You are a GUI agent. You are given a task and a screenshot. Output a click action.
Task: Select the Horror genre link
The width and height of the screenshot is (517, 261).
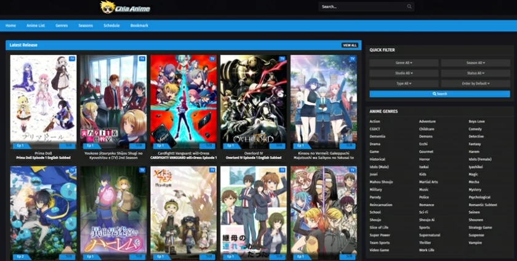click(x=424, y=159)
